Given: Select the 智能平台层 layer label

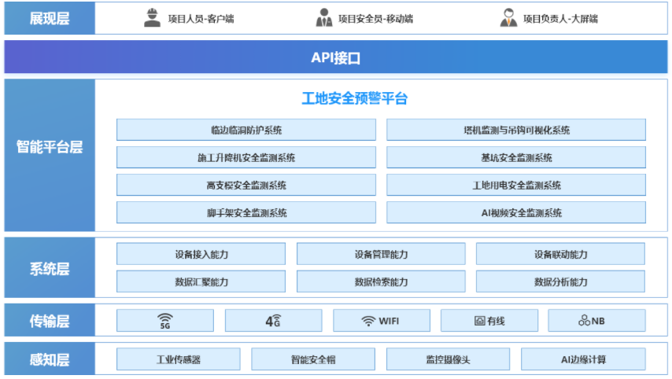Looking at the screenshot, I should pos(50,147).
